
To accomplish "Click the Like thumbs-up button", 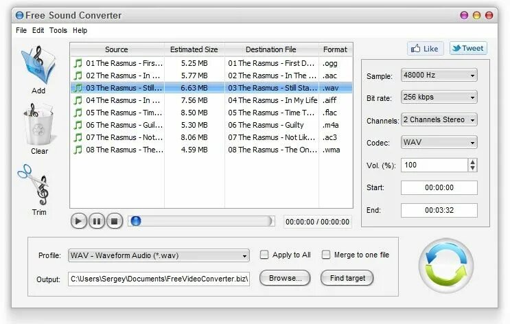I will pyautogui.click(x=425, y=49).
